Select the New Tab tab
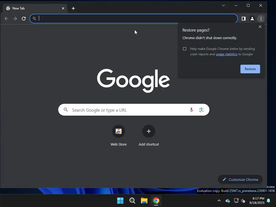Screen dimensions: 276x207 tap(35, 8)
